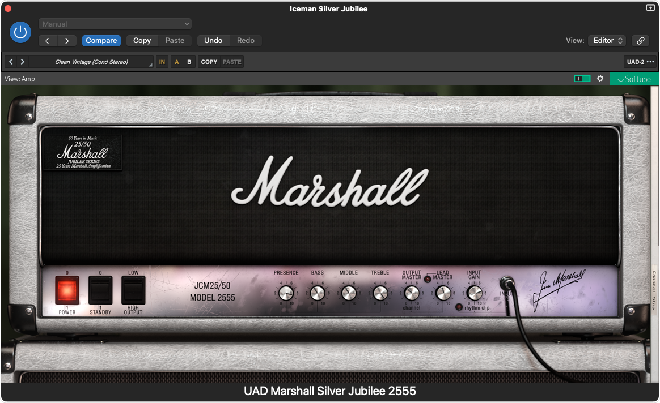This screenshot has height=403, width=660.
Task: Toggle the red POWER switch on amp
Action: point(67,290)
